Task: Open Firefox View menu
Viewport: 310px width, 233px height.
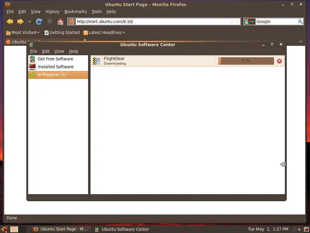Action: [x=36, y=12]
